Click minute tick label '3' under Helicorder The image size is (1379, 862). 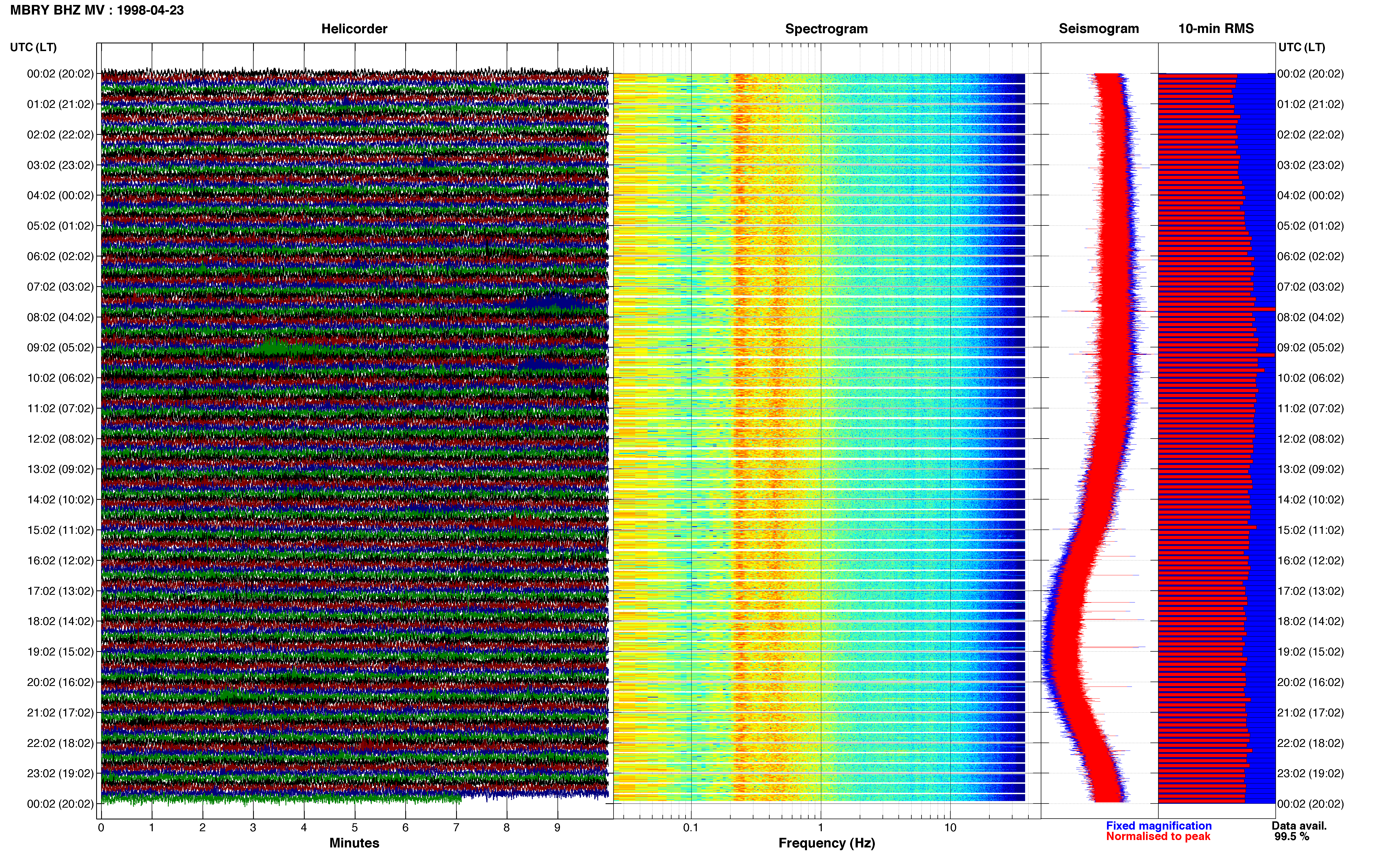coord(253,828)
